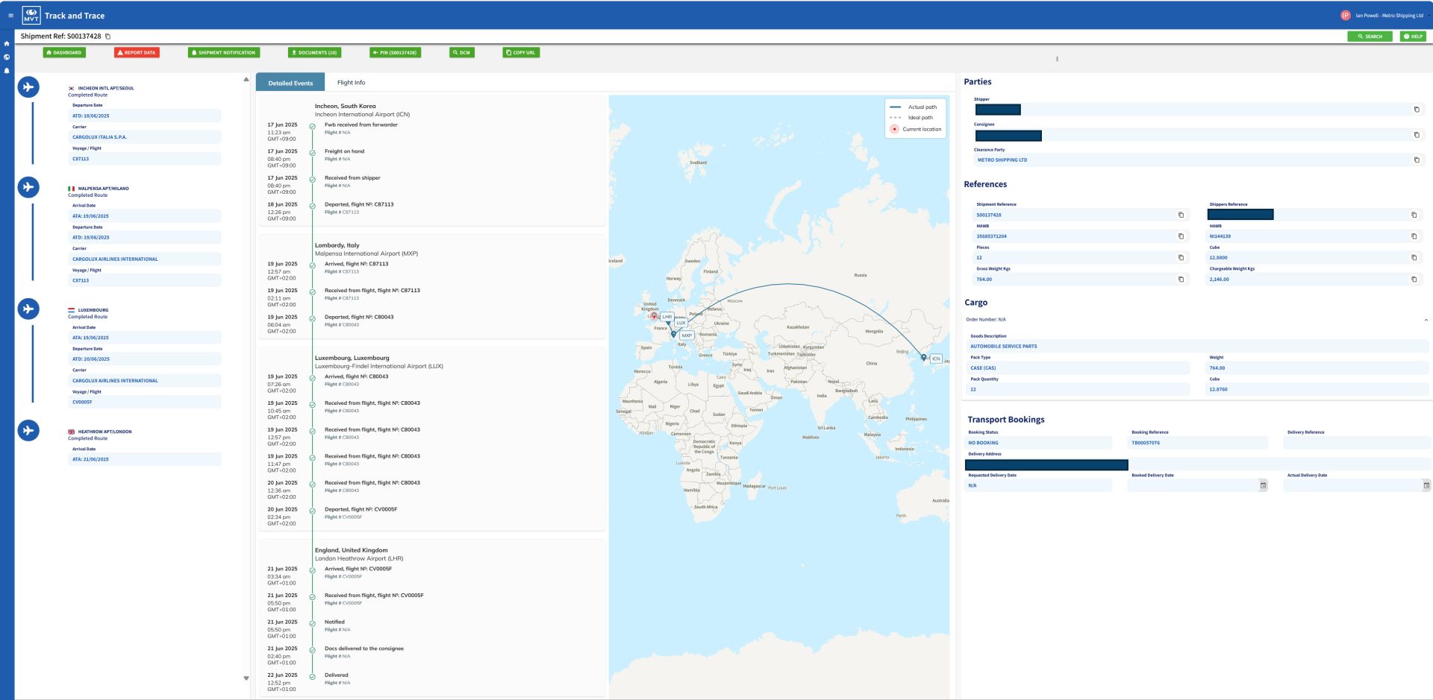Copy the Shipment Ref in the header
Image resolution: width=1433 pixels, height=700 pixels.
pyautogui.click(x=108, y=37)
